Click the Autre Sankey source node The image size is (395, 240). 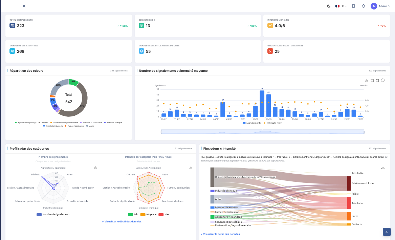click(212, 199)
